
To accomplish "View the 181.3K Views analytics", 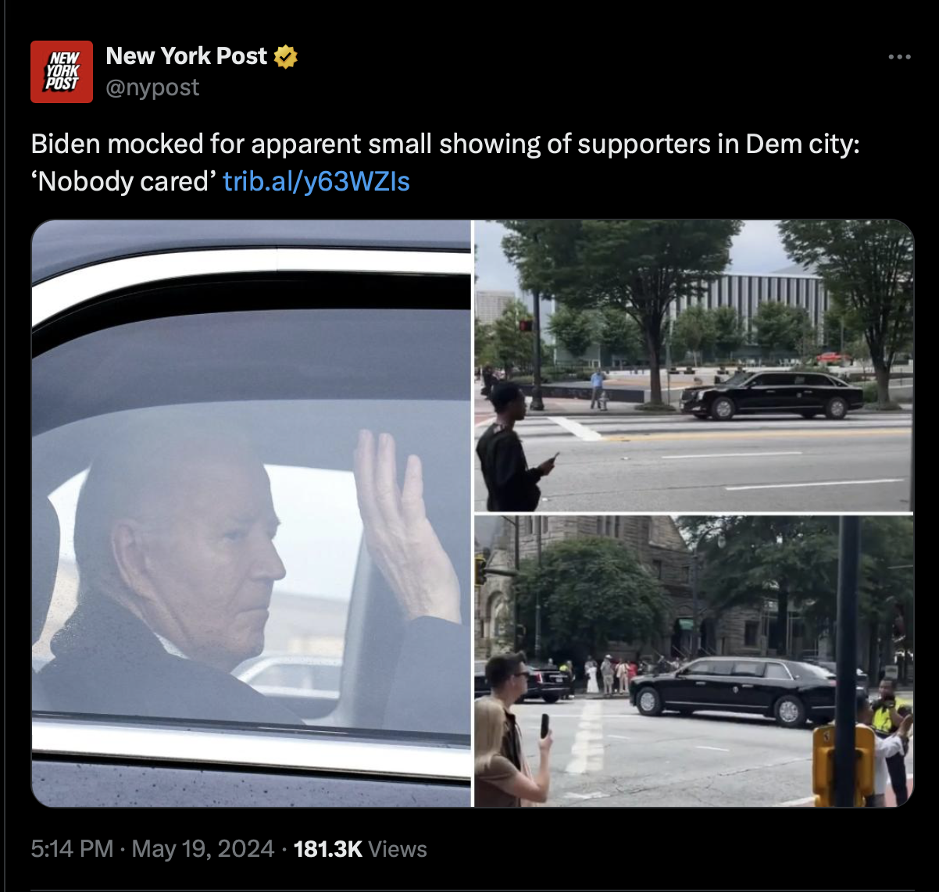I will pyautogui.click(x=360, y=849).
